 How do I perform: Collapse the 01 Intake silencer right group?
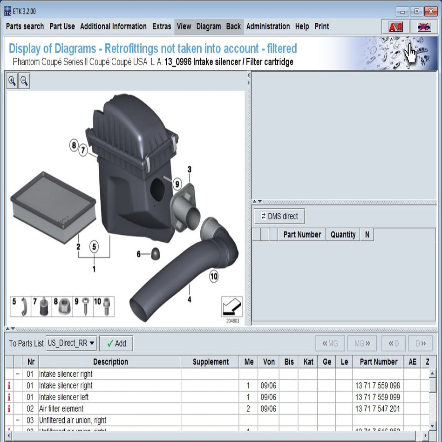[18, 374]
